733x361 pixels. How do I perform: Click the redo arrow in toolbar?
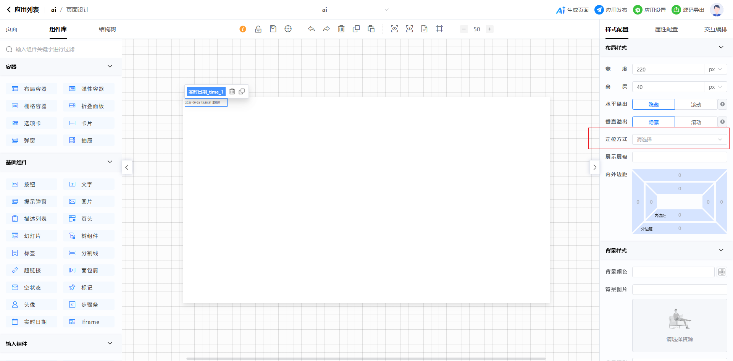point(326,29)
